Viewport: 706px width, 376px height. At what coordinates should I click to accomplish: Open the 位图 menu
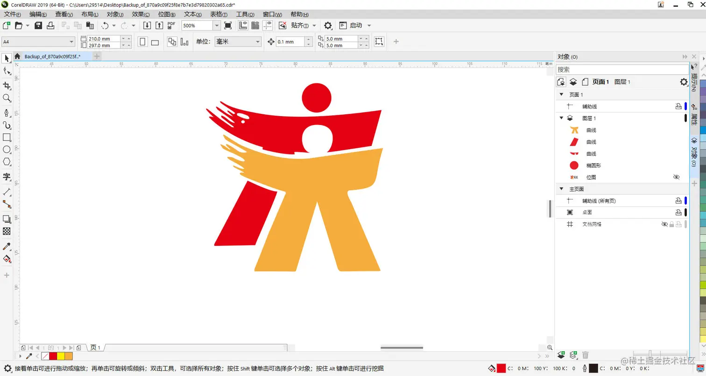(x=166, y=14)
